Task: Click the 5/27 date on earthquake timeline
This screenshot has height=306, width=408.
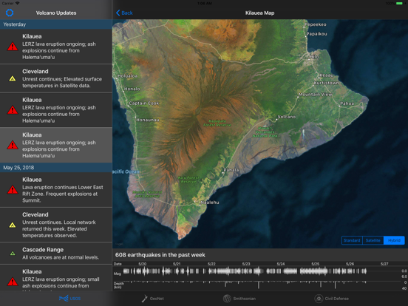Action: tap(384, 264)
